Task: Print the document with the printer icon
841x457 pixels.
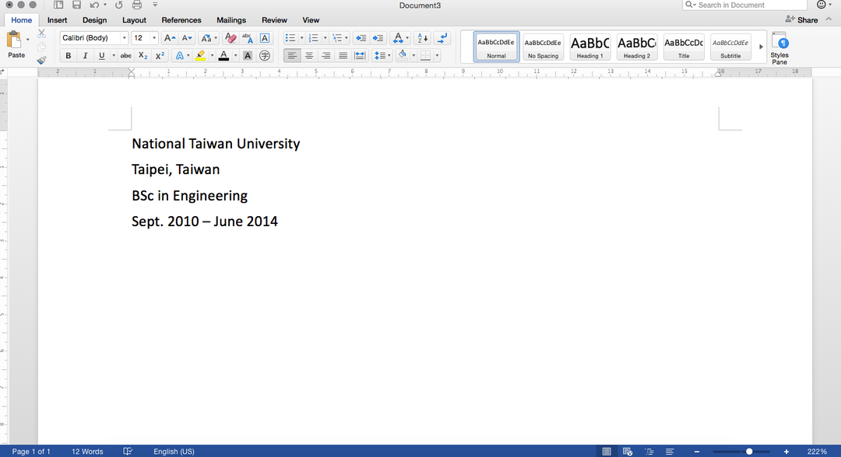Action: (x=137, y=5)
